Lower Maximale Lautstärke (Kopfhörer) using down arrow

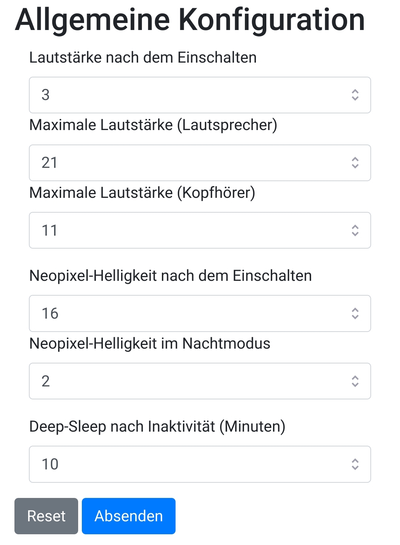[x=355, y=234]
